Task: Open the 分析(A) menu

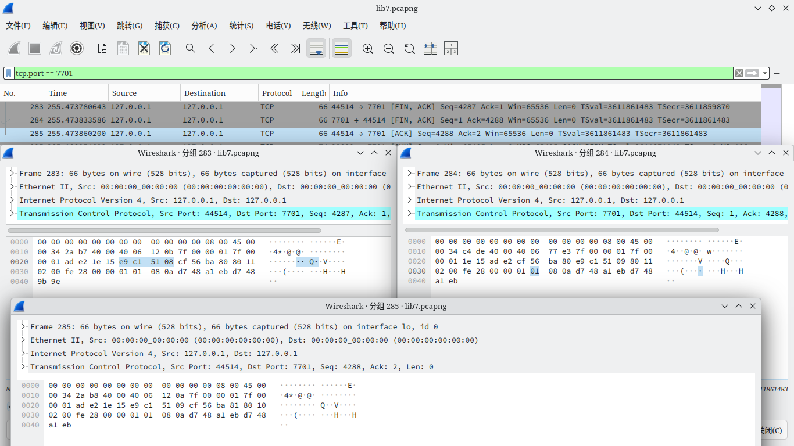Action: (x=204, y=26)
